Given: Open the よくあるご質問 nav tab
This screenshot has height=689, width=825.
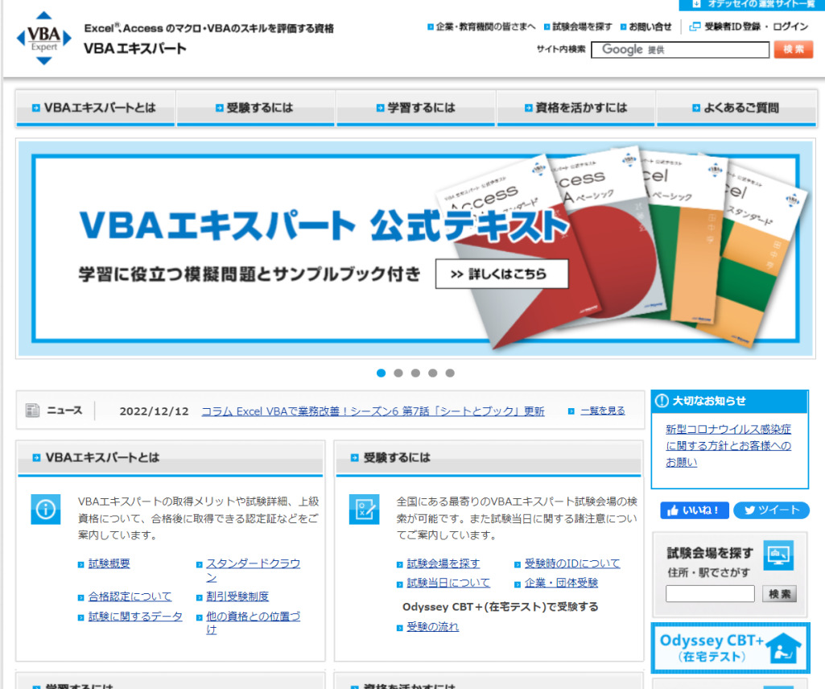Looking at the screenshot, I should tap(736, 108).
